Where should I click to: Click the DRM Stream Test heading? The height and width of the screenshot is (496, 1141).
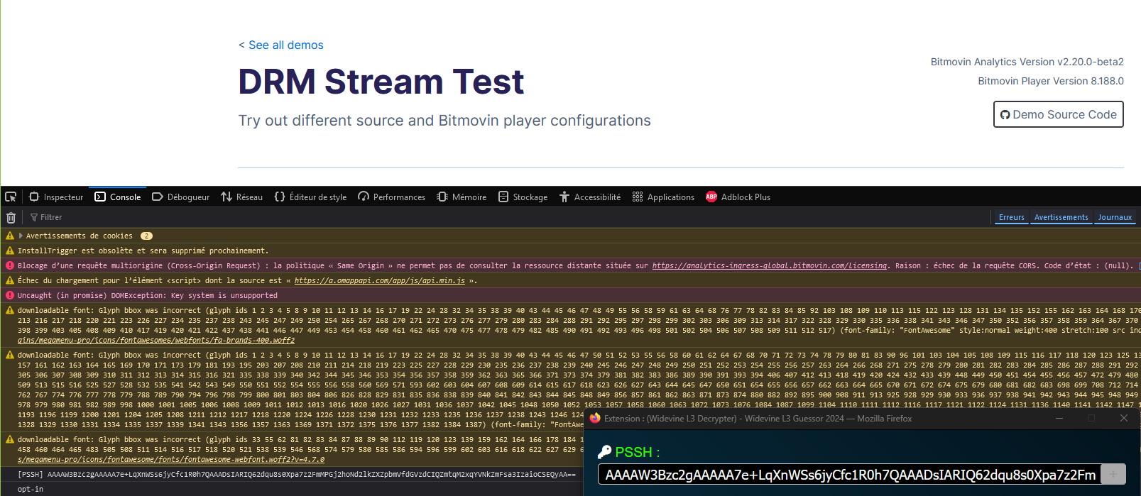(381, 82)
